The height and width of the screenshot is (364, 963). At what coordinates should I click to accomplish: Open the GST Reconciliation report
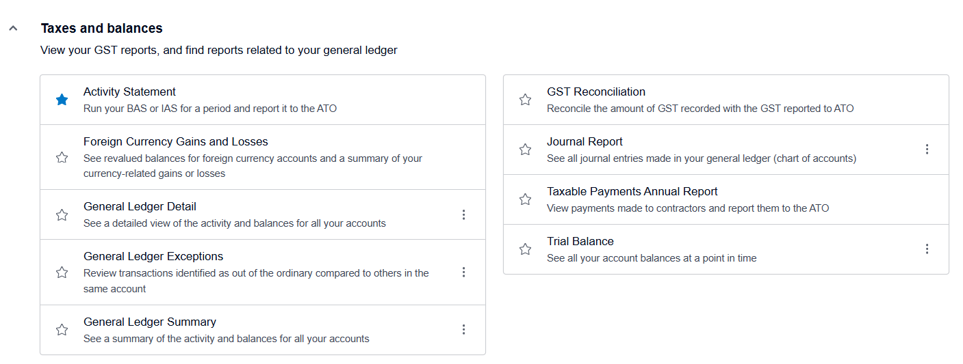click(x=595, y=92)
